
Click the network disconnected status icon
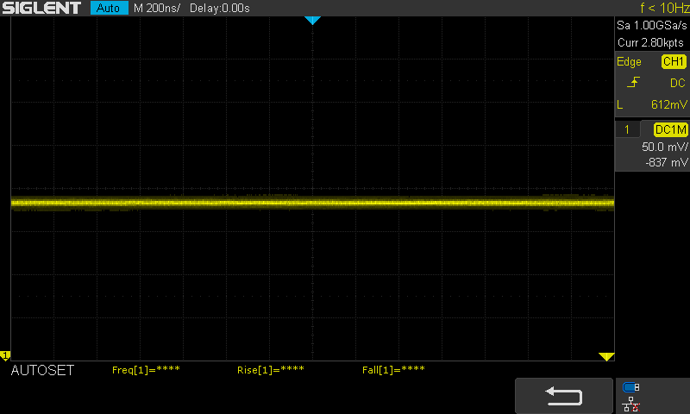(x=631, y=404)
